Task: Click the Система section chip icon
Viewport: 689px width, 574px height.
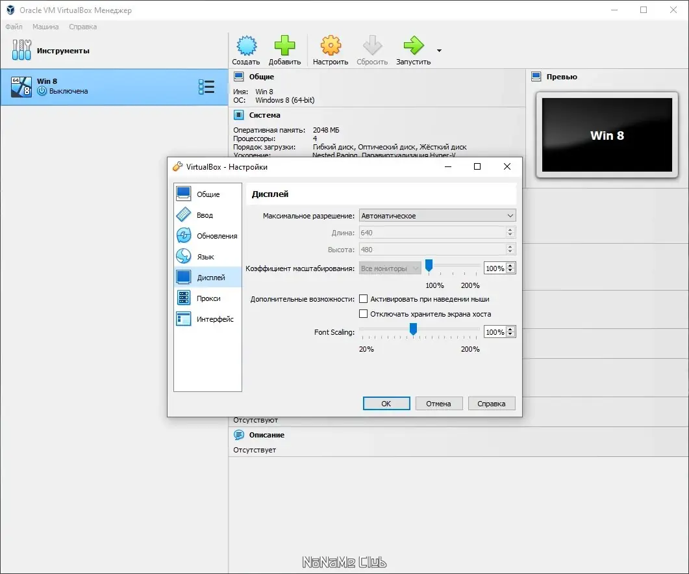Action: [x=238, y=115]
